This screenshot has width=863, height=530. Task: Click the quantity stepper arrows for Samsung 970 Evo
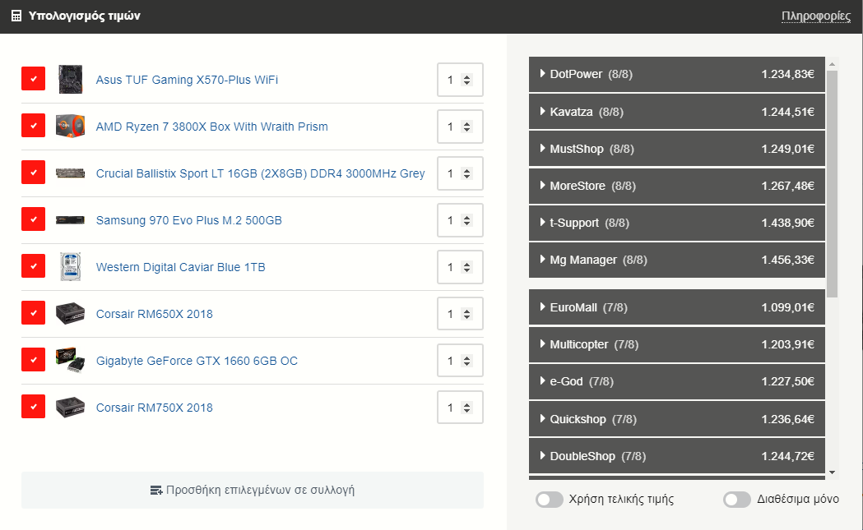466,220
